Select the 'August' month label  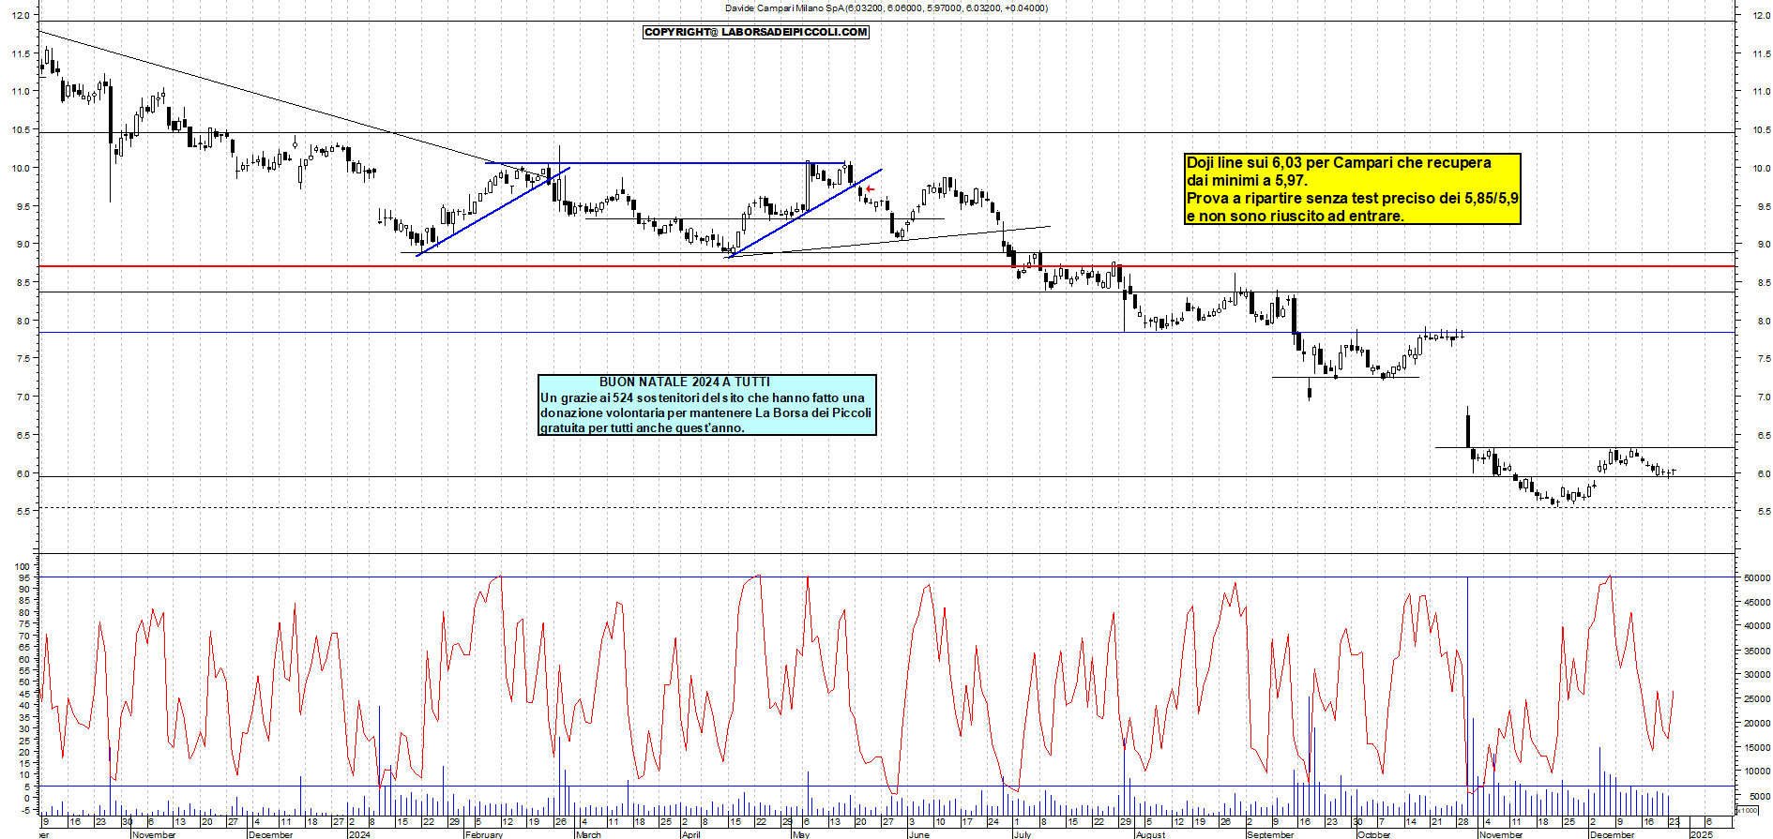(1150, 834)
